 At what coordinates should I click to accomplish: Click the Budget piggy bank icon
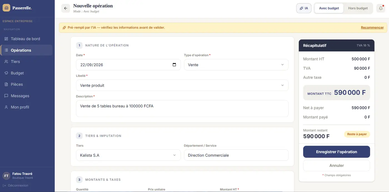tap(6, 73)
